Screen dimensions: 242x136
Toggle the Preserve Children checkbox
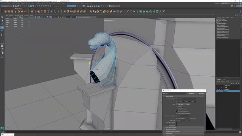(x=177, y=122)
